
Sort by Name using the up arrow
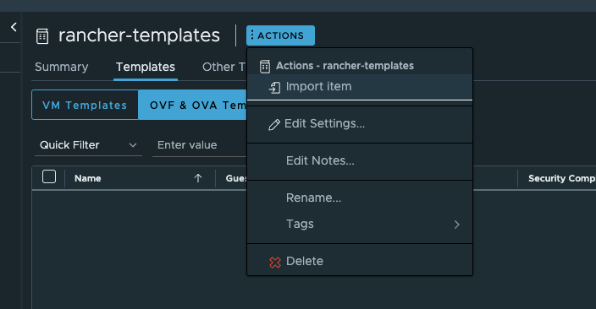click(x=197, y=178)
